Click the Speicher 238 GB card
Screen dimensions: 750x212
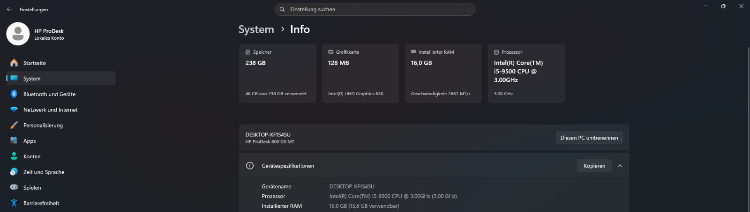277,73
